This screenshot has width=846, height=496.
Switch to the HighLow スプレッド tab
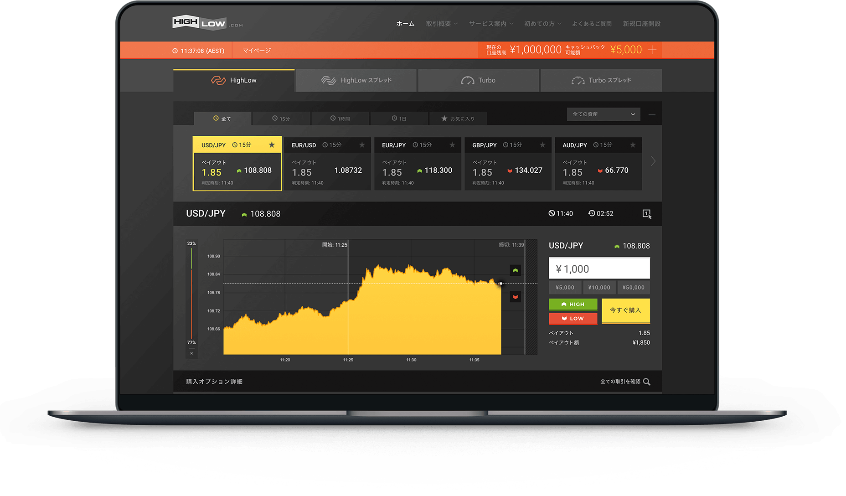tap(356, 80)
